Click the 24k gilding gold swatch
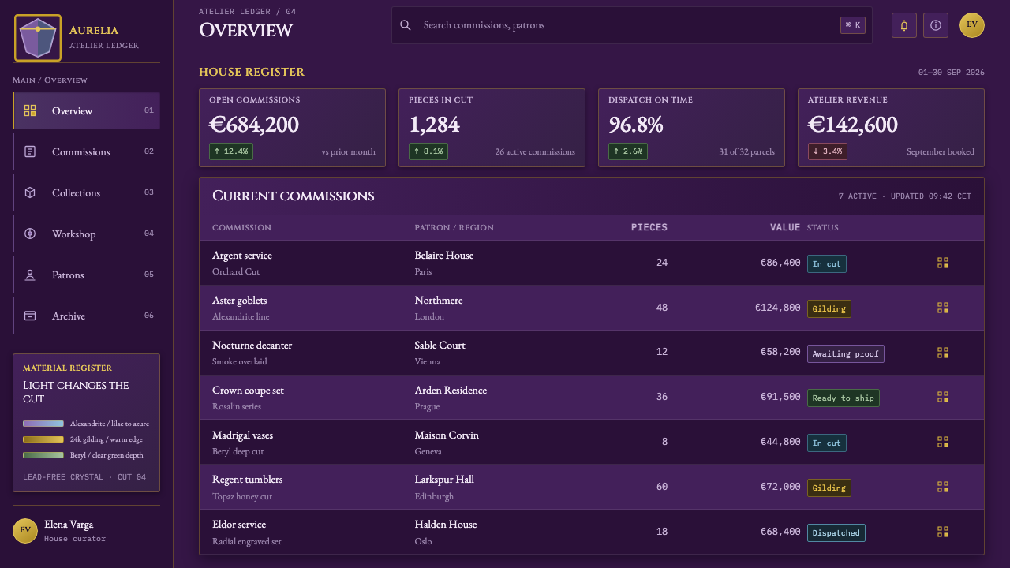 pos(43,439)
